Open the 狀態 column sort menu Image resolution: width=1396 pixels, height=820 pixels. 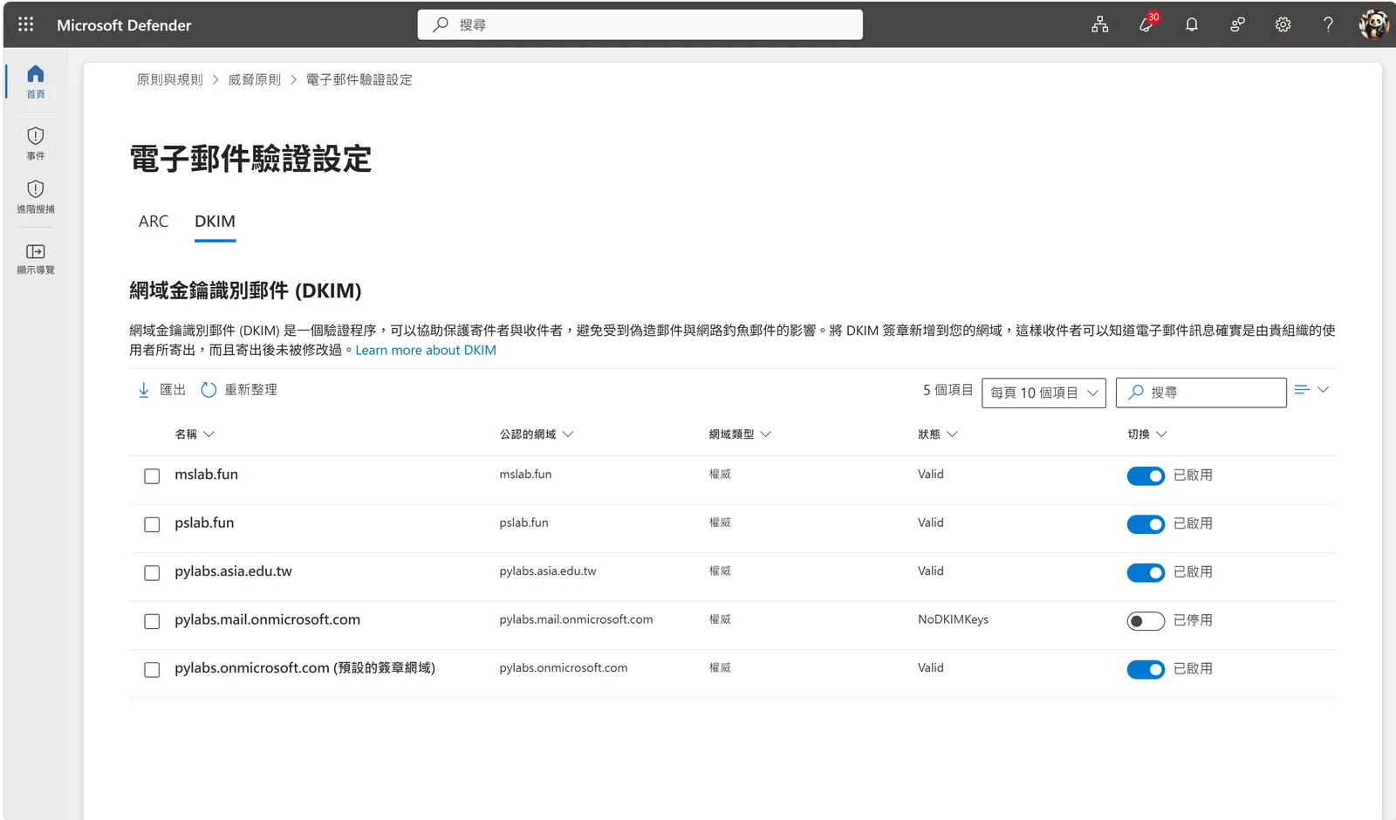[938, 434]
